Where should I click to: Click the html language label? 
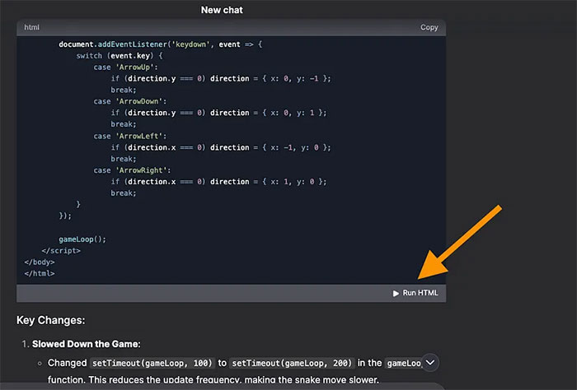click(x=32, y=27)
